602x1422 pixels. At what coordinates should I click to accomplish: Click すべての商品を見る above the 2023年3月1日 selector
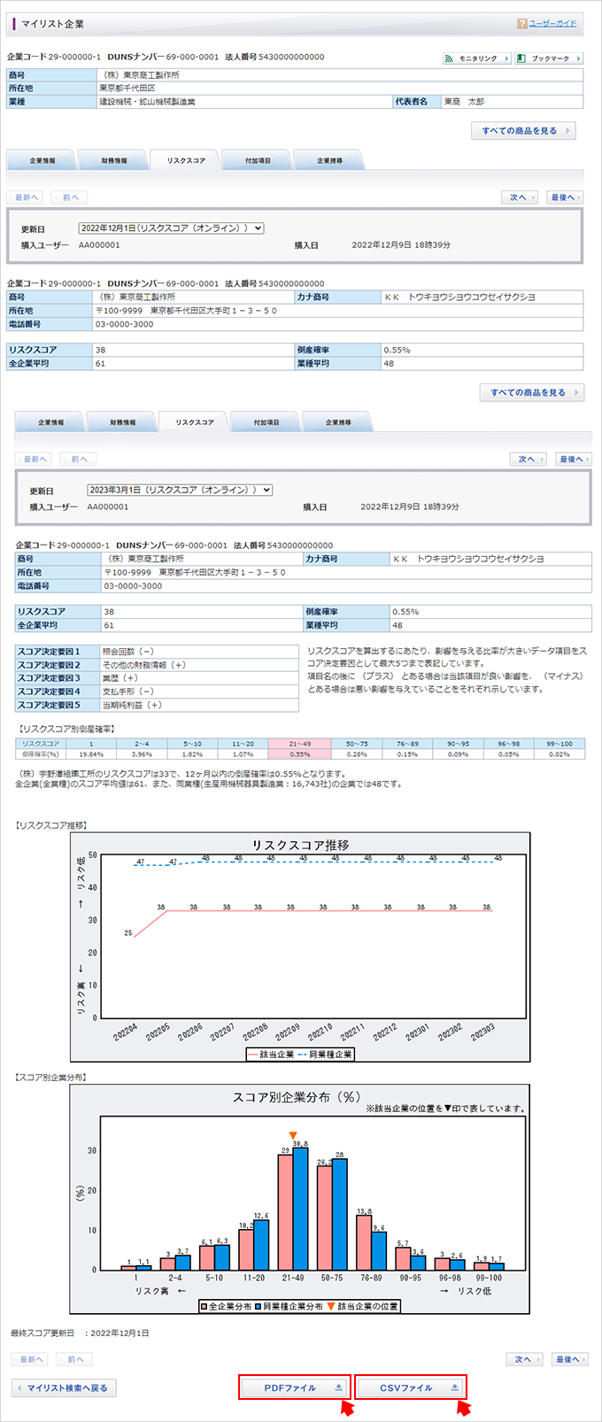(532, 392)
